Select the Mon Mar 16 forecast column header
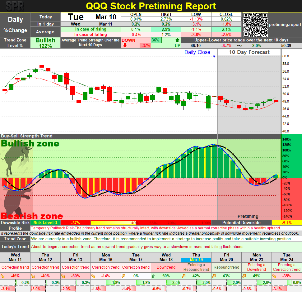Viewport: 302px width, 292px height. coord(106,257)
